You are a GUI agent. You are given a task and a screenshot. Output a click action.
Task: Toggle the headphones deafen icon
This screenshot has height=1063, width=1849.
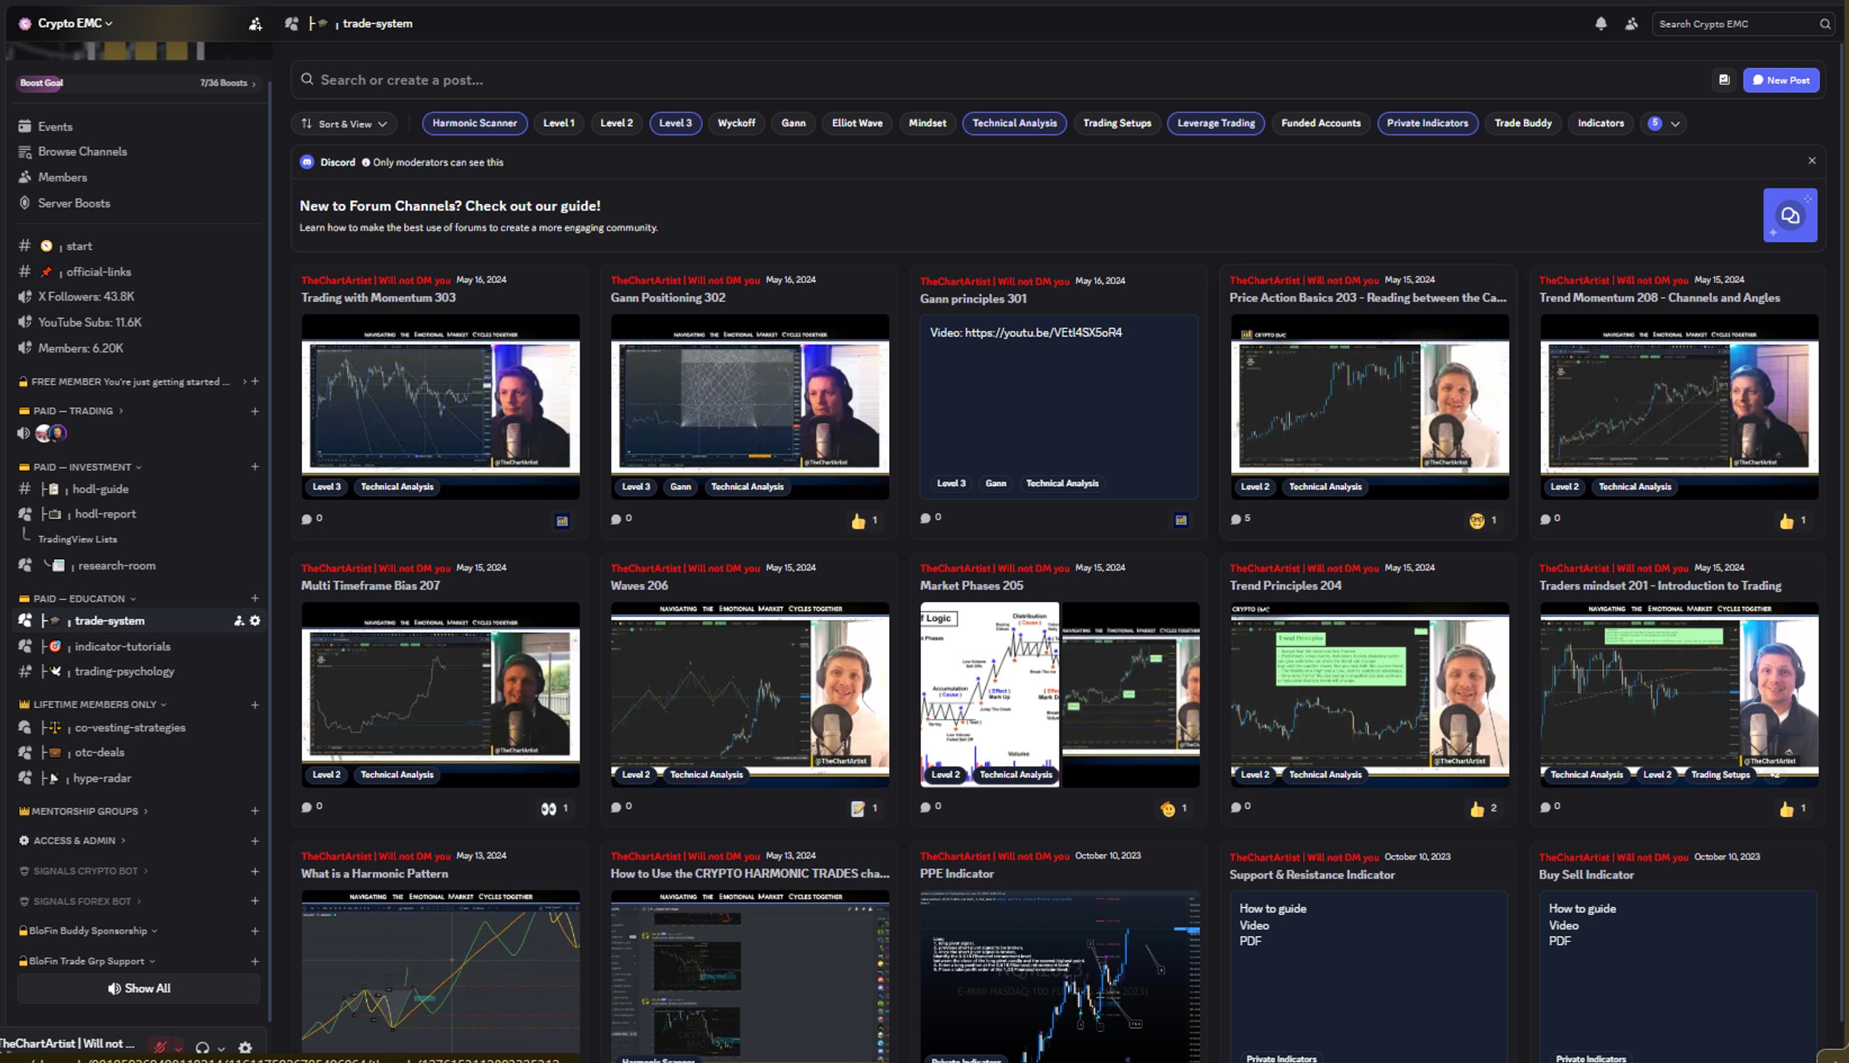click(202, 1047)
